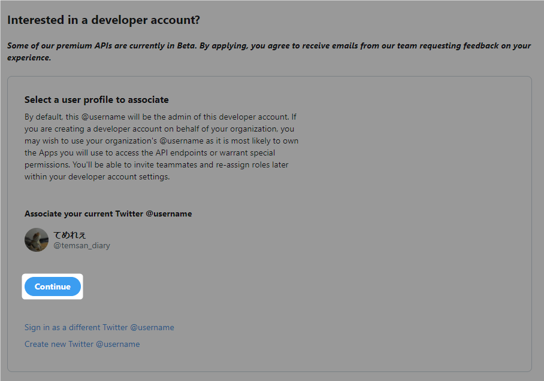This screenshot has height=381, width=544.
Task: Click 'Associate your current Twitter @username' label
Action: 108,214
